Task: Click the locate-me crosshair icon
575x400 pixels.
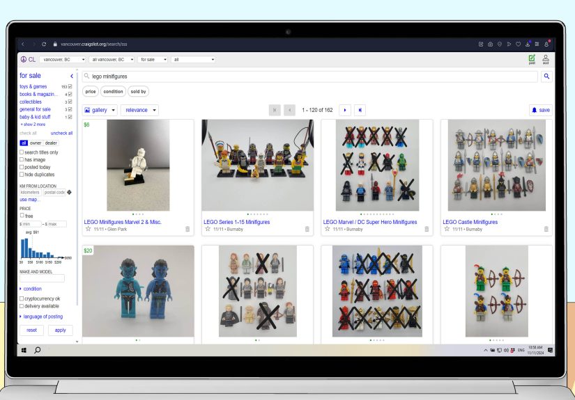Action: (69, 192)
